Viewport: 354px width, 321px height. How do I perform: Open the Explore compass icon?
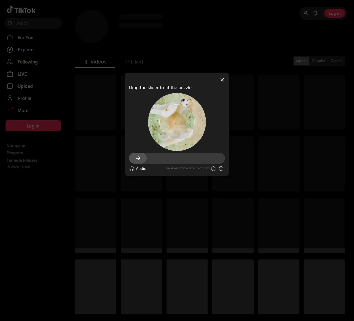[x=10, y=50]
